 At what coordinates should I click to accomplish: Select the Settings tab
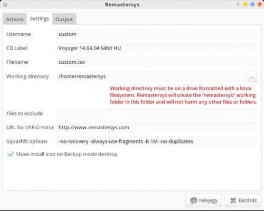point(40,18)
